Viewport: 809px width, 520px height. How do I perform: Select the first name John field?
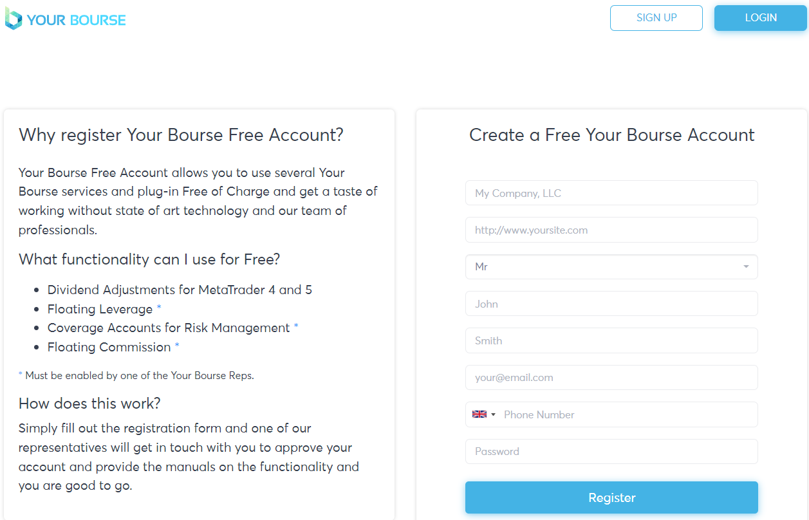611,304
